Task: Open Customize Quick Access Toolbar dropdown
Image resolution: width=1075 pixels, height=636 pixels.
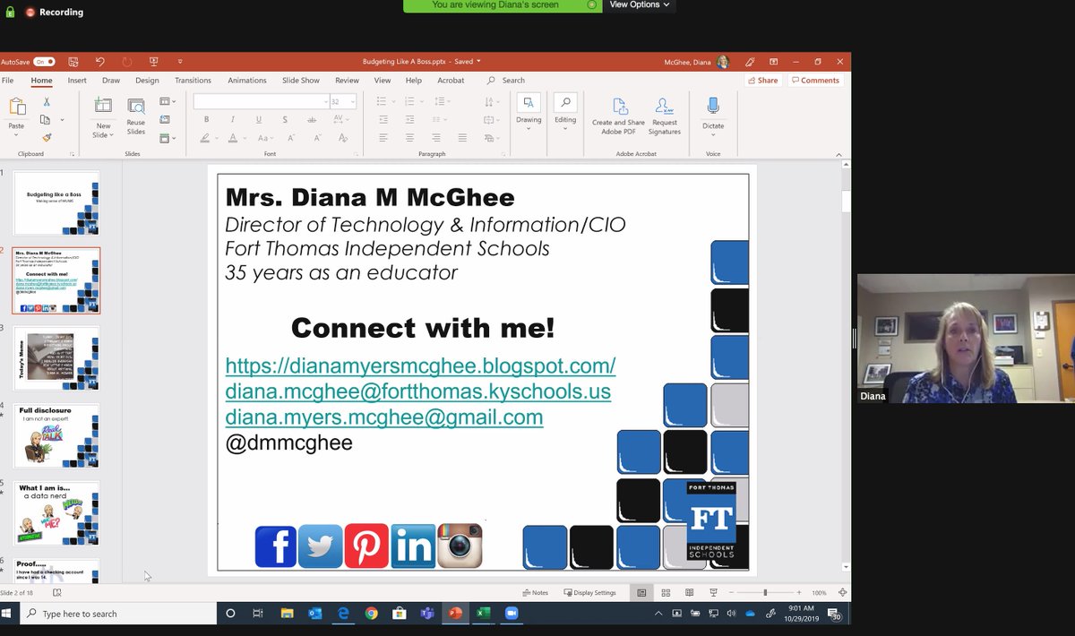Action: [x=180, y=62]
